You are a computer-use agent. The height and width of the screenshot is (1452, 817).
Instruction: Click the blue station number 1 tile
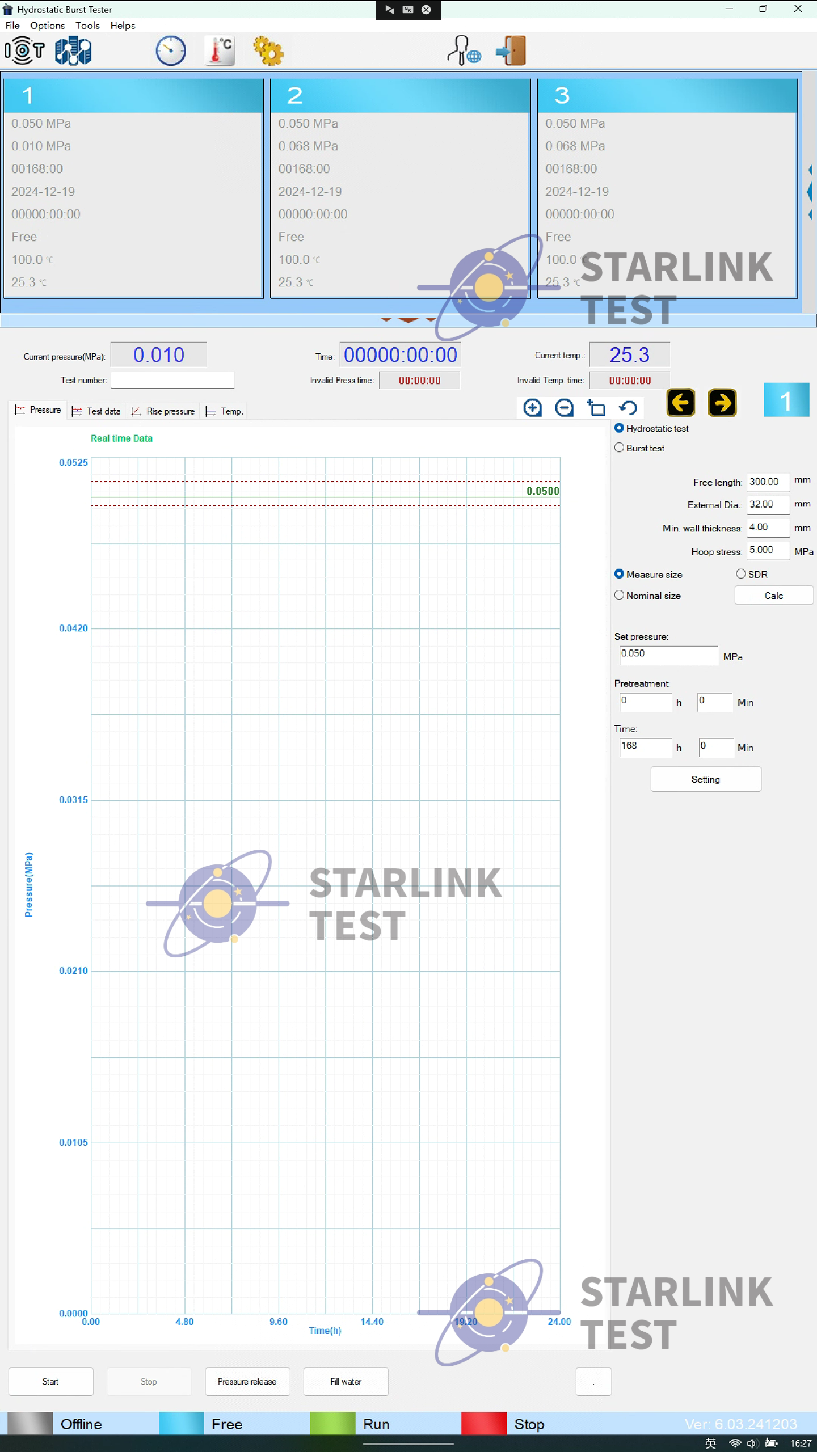[x=786, y=400]
